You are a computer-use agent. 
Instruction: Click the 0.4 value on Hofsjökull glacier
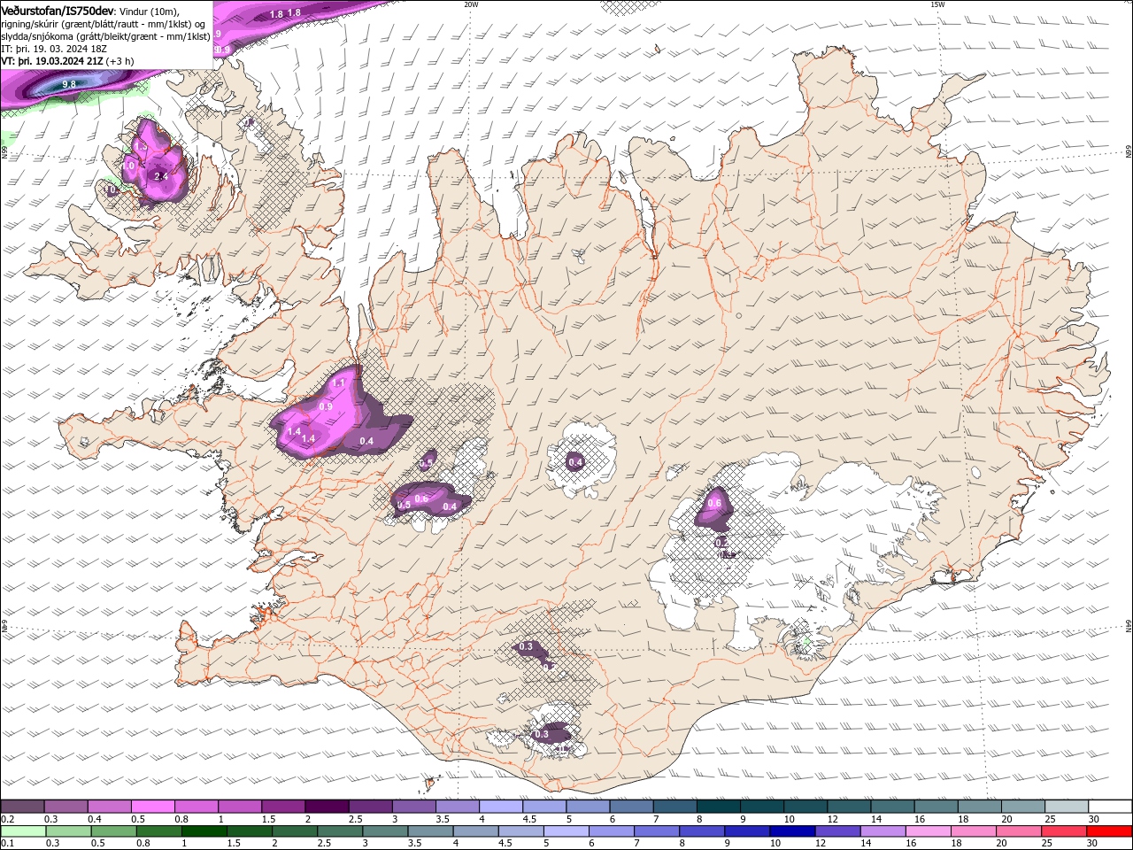(575, 462)
